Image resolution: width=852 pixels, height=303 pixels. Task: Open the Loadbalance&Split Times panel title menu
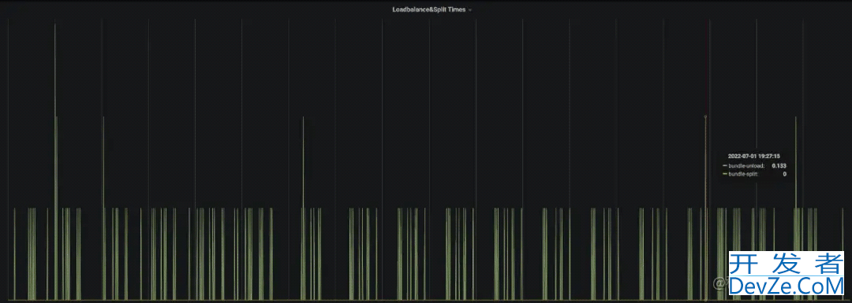point(428,9)
